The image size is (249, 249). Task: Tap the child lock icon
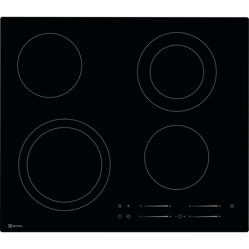tap(120, 205)
